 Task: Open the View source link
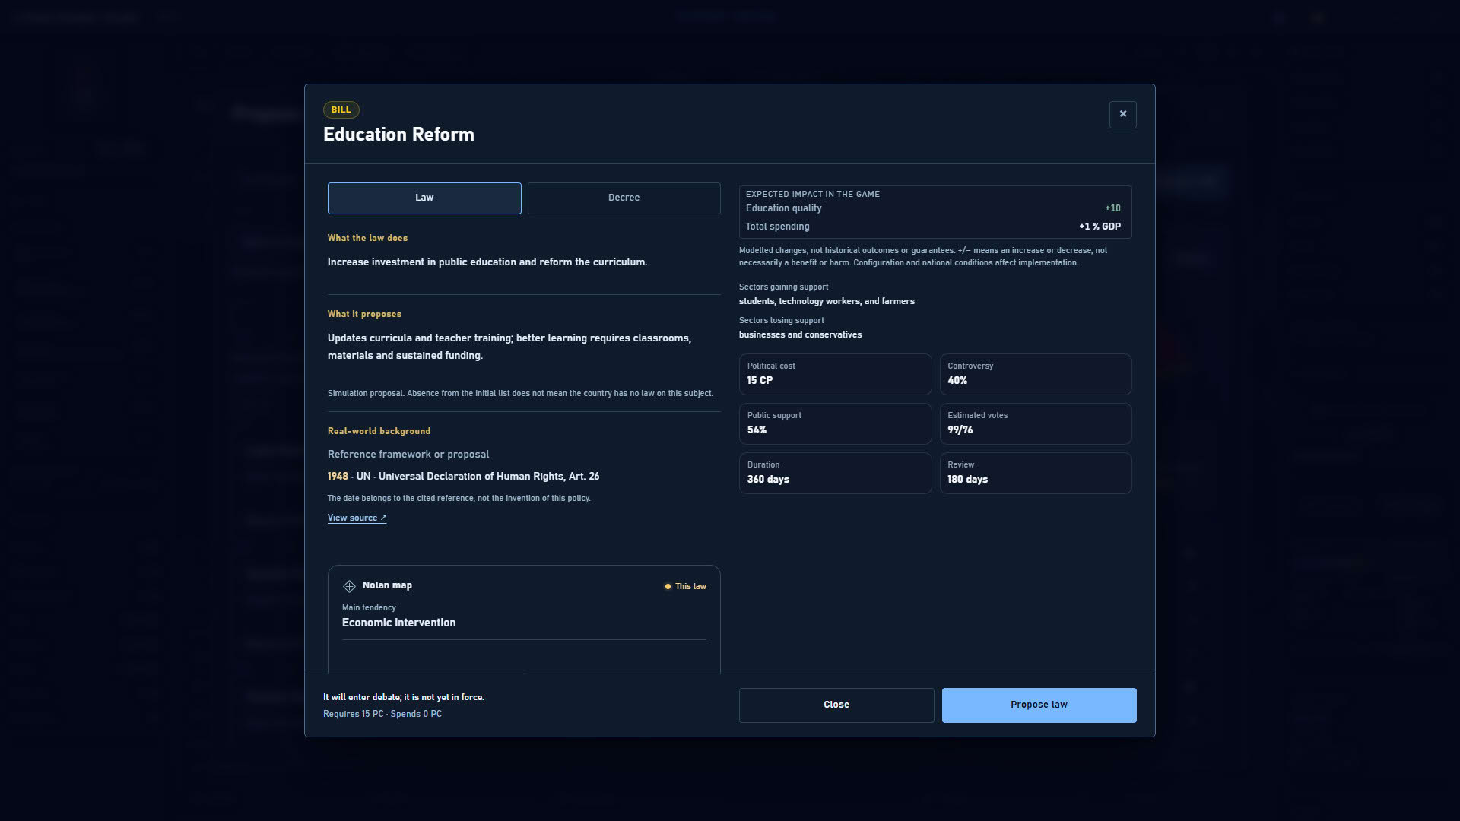point(357,518)
